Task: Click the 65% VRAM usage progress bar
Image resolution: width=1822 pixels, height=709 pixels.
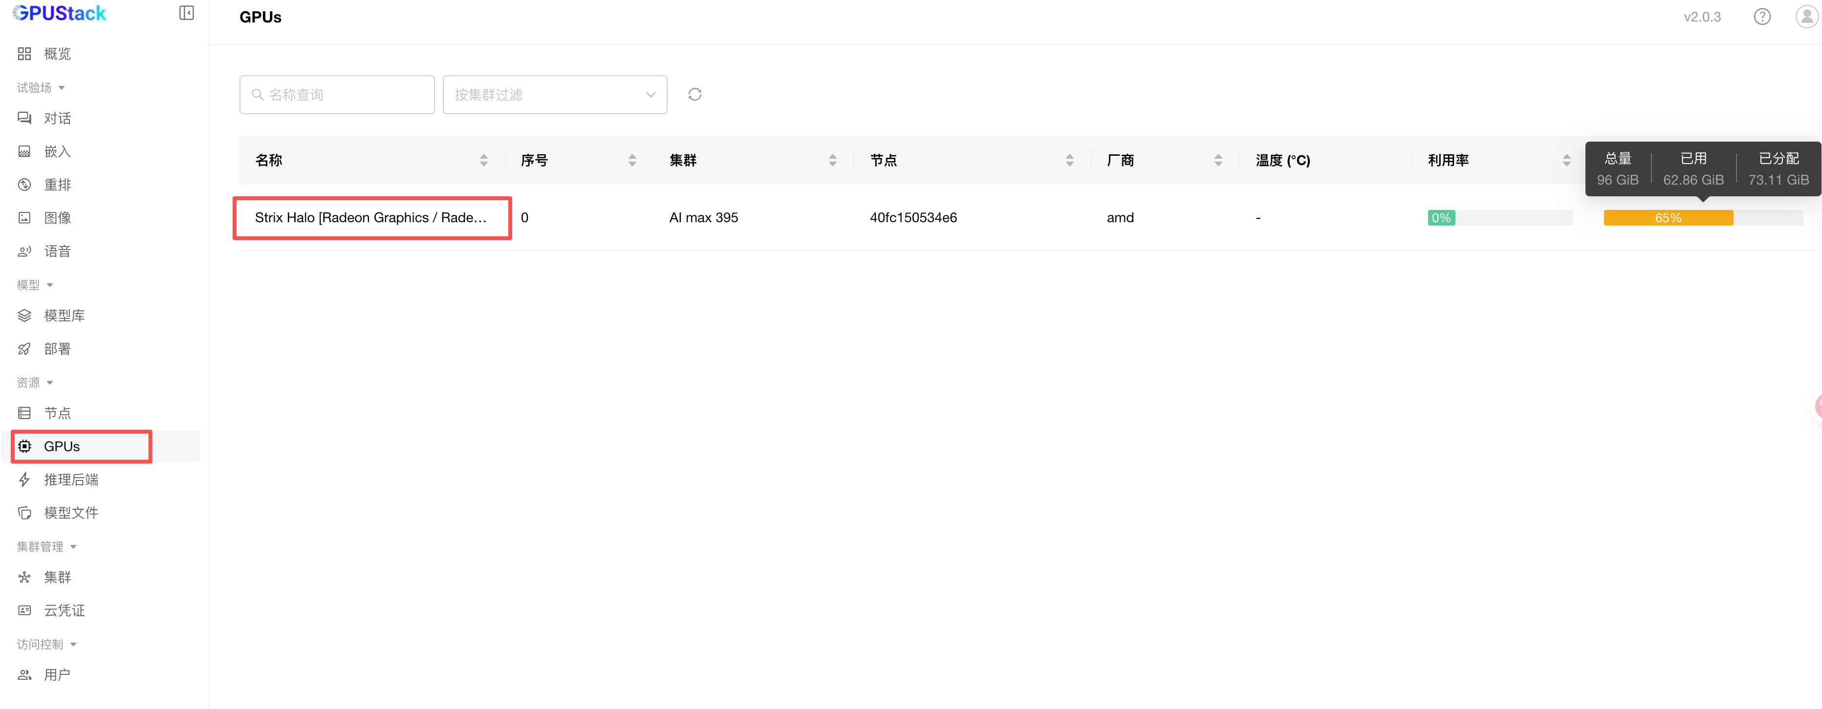Action: click(x=1668, y=218)
